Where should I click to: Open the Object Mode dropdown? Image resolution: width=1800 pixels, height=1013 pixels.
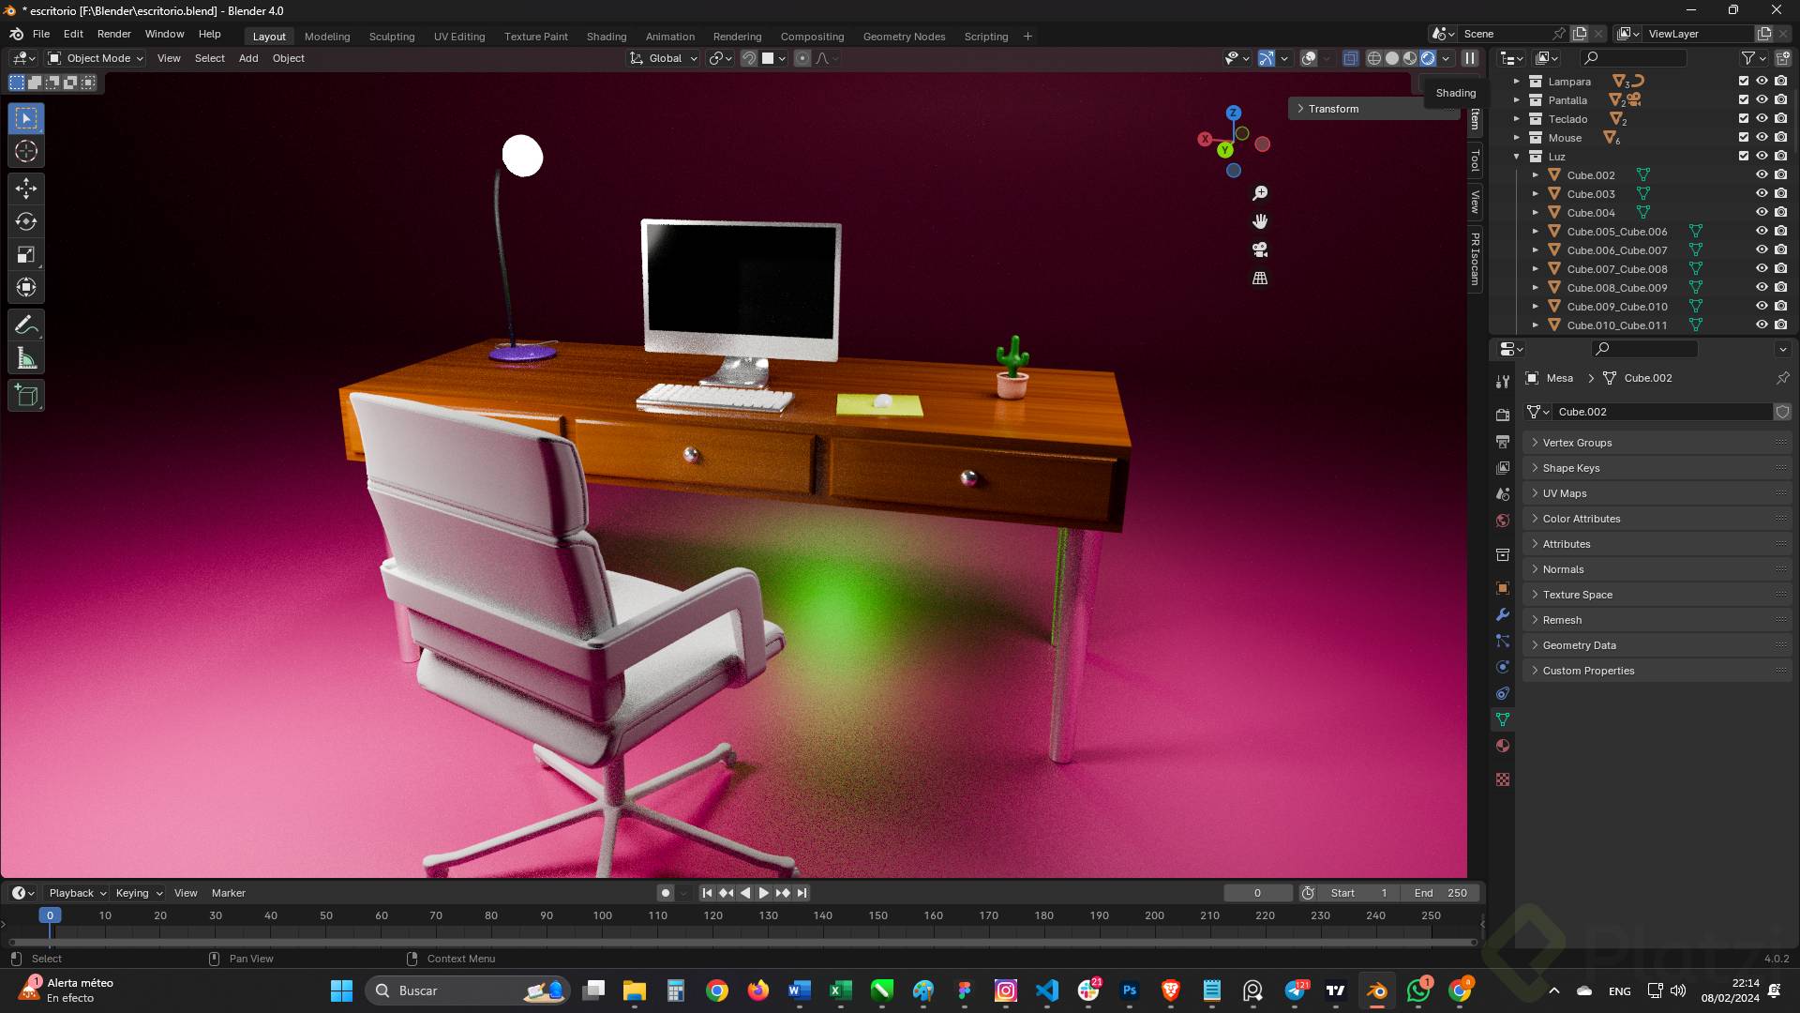coord(96,58)
